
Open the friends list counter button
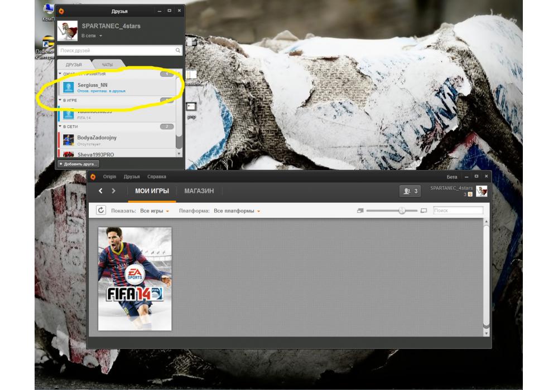point(410,191)
